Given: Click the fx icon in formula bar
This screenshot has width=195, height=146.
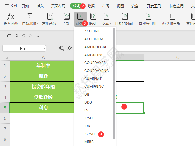Looking at the screenshot, I should (x=69, y=48).
